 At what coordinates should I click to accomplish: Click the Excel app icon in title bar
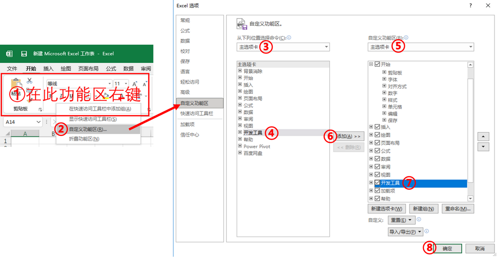[10, 54]
